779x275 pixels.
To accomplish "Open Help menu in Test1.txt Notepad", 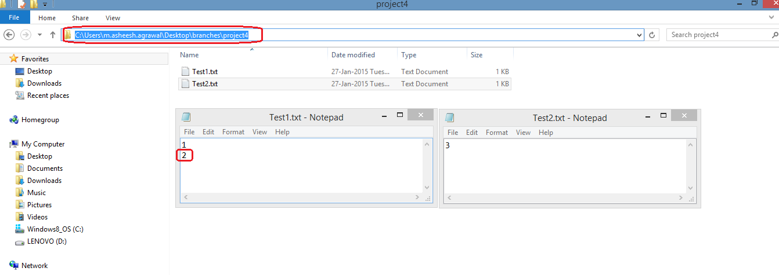I will point(282,132).
